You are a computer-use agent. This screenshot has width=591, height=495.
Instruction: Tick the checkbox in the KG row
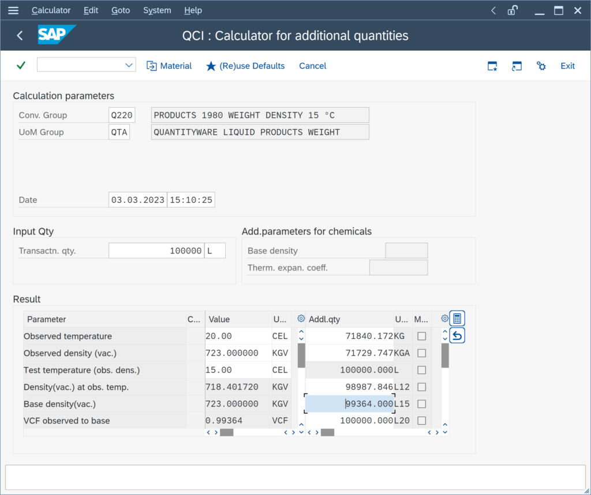point(422,336)
